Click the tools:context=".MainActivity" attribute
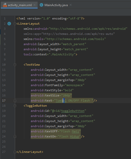131x159 pixels. (50, 54)
